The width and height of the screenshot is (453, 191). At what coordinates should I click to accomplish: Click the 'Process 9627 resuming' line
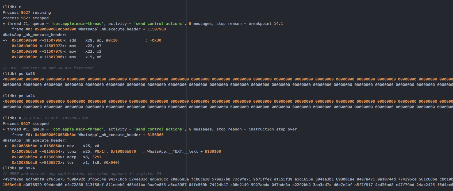tap(27, 13)
